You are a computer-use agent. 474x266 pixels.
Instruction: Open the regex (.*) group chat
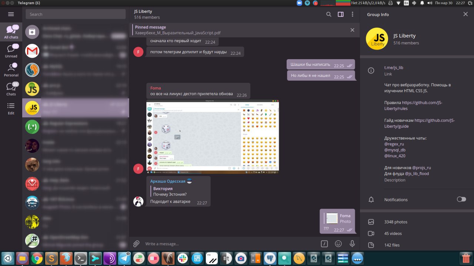(76, 127)
